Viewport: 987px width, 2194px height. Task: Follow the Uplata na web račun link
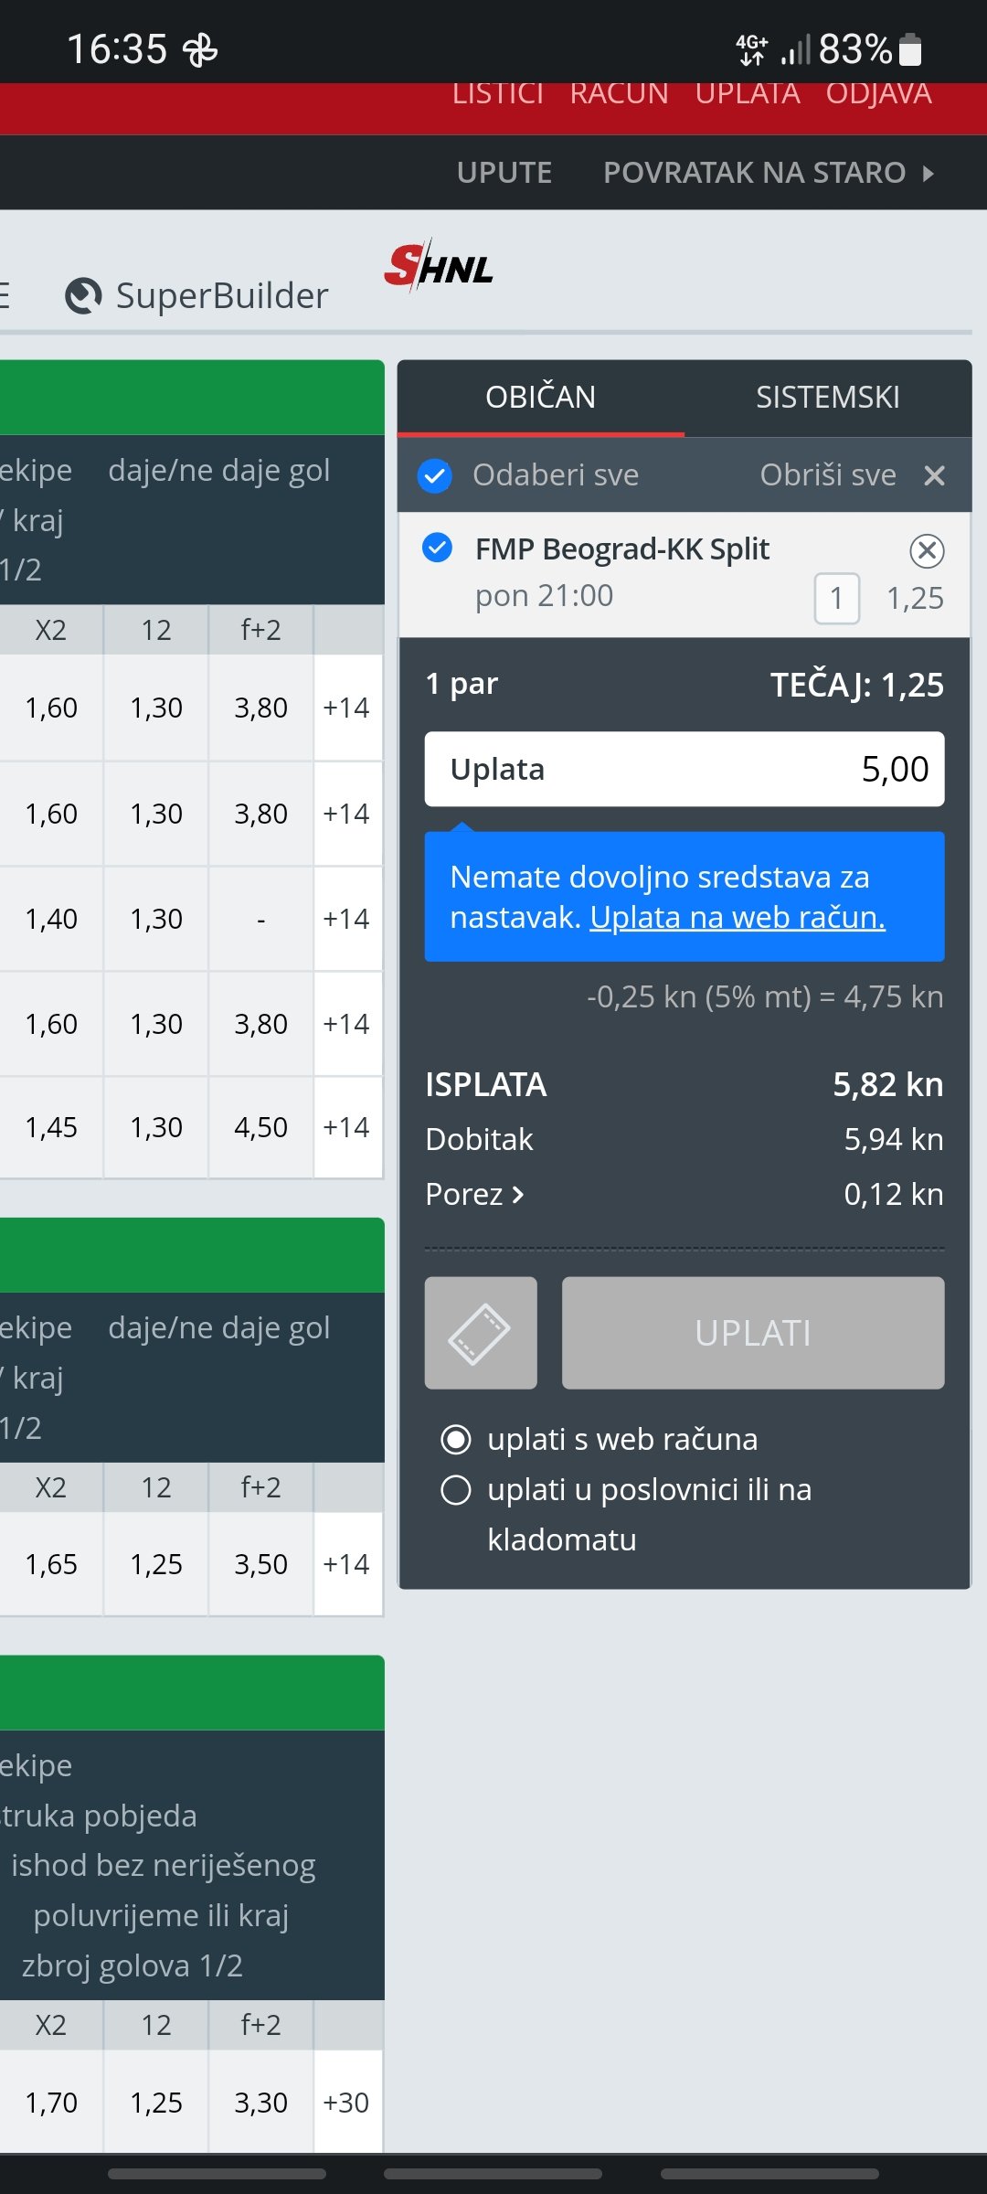click(738, 917)
